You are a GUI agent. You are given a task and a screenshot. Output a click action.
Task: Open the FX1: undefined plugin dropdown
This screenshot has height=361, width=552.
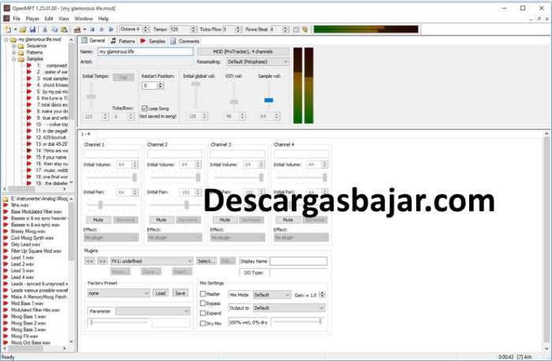coord(151,261)
